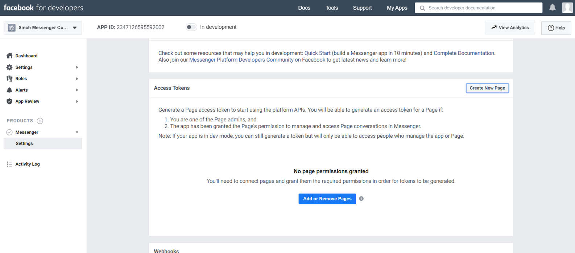Click the App Review shield icon

pyautogui.click(x=9, y=101)
